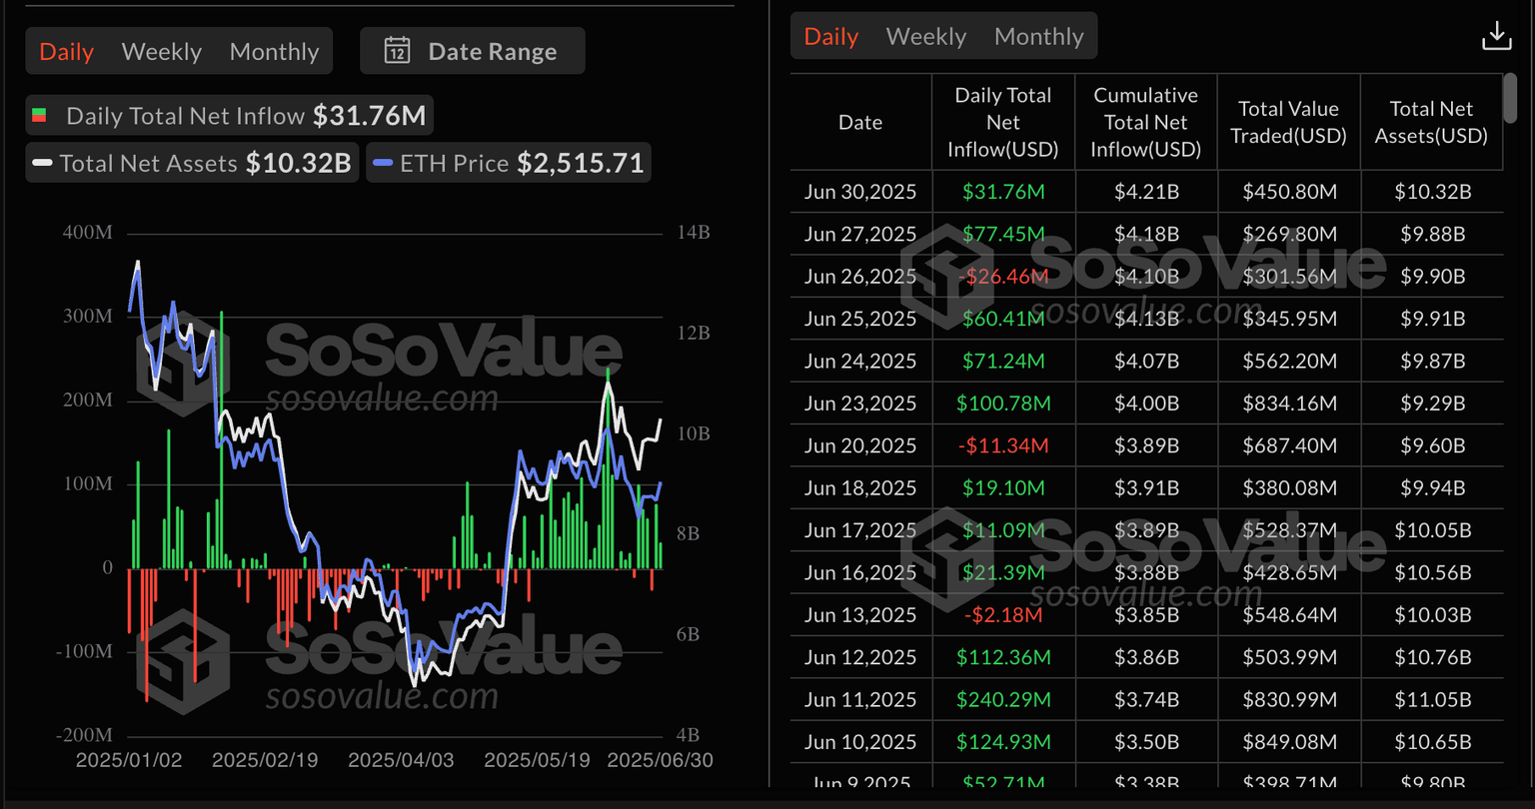Click the $687.40M value traded cell
This screenshot has width=1535, height=809.
[1289, 445]
